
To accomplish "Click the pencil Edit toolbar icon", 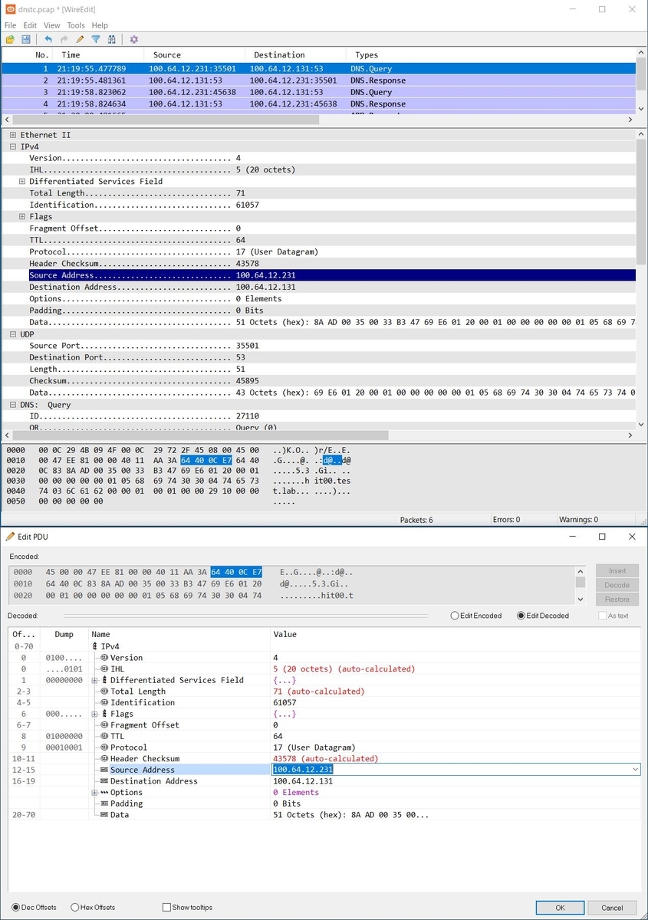I will point(80,39).
